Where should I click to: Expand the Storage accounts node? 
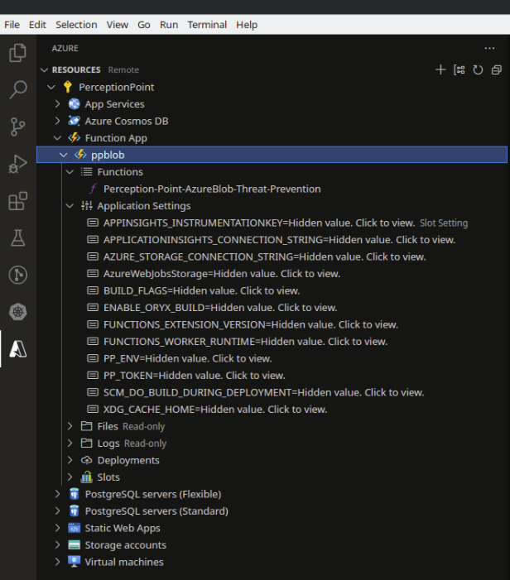[57, 545]
